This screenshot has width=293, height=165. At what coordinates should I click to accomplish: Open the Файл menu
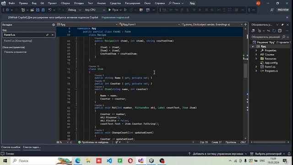[x=11, y=3]
